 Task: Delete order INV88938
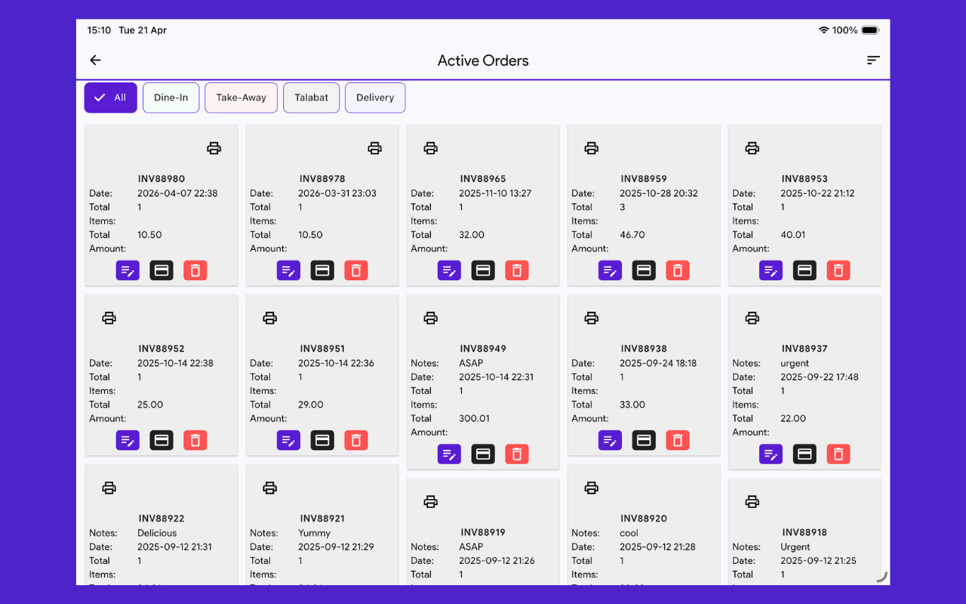(678, 440)
